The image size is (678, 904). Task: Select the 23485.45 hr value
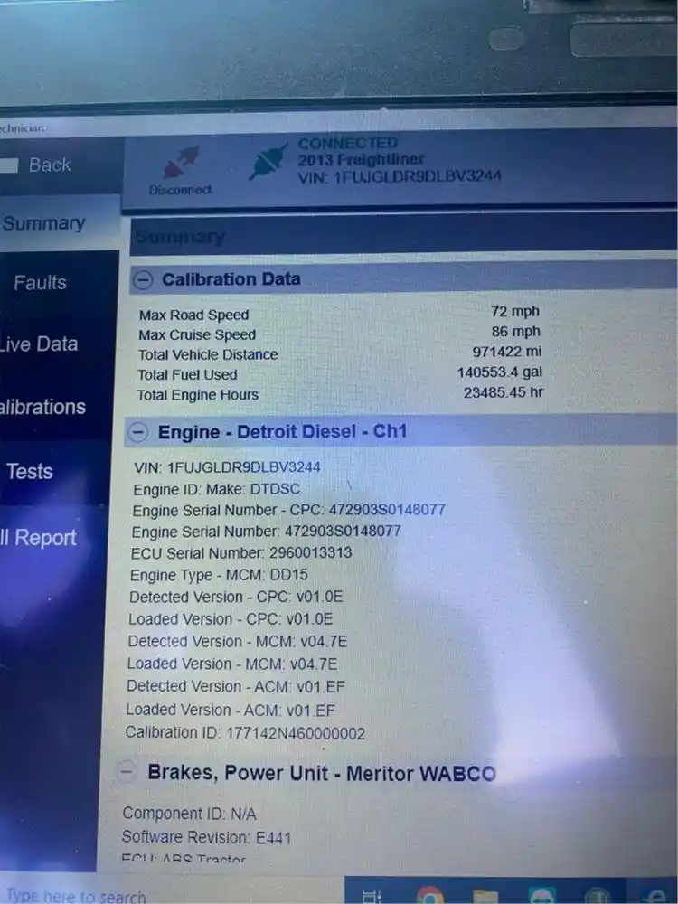(504, 392)
